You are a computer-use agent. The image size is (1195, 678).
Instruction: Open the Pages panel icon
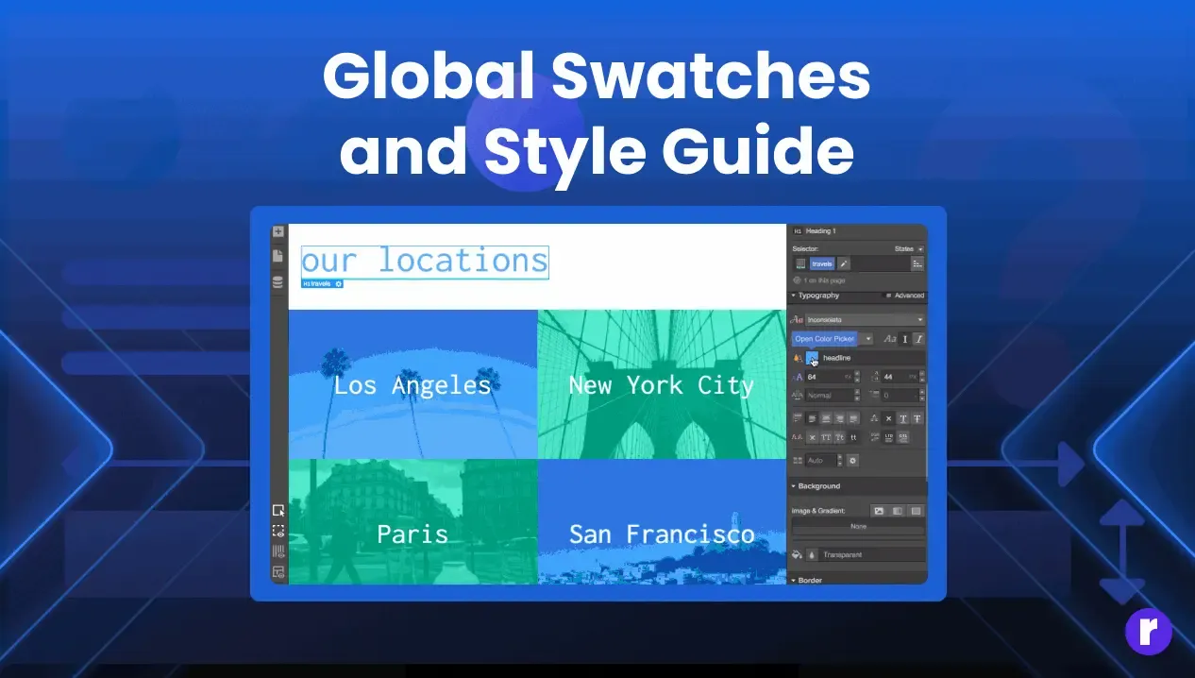tap(278, 256)
